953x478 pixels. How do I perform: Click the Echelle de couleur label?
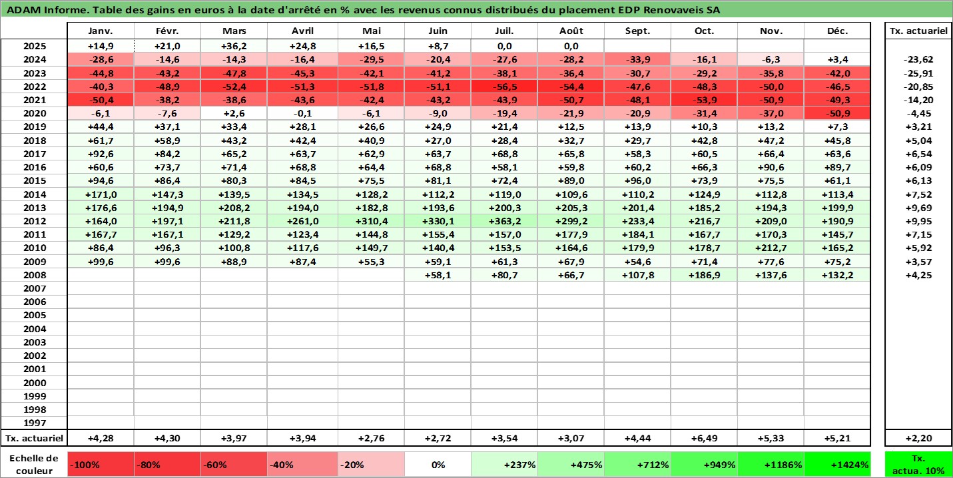pyautogui.click(x=34, y=464)
